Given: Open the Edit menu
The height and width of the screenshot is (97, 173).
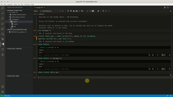Looking at the screenshot, I should pos(5,4).
